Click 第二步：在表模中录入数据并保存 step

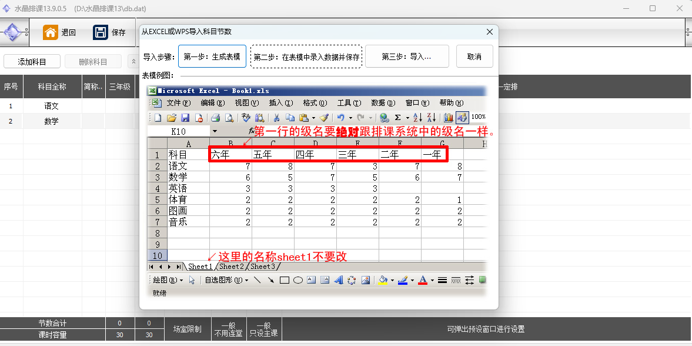pos(306,56)
